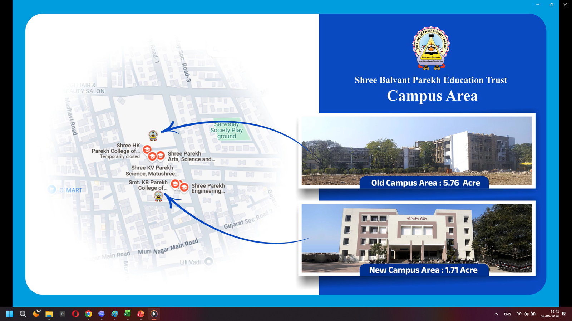
Task: Click red marker beside Shree HK Parekh College
Action: click(147, 149)
